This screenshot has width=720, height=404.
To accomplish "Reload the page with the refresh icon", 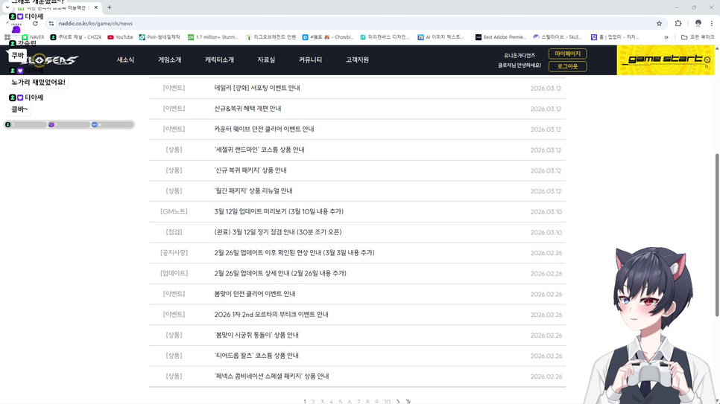I will point(35,23).
